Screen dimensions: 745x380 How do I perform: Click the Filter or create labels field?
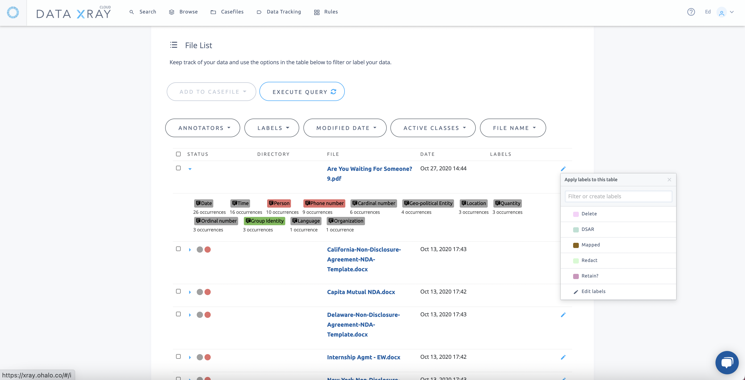pyautogui.click(x=618, y=196)
